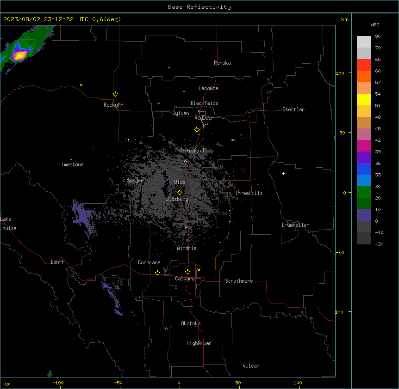Click the dBZ legend heading
Image resolution: width=399 pixels, height=389 pixels.
(375, 25)
